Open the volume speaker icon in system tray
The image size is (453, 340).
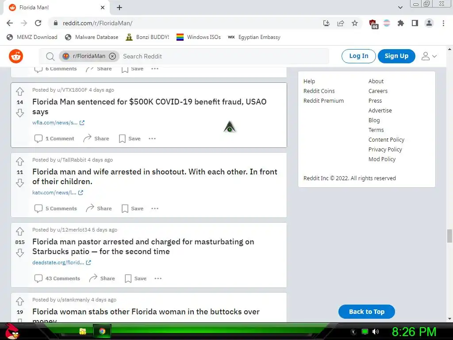click(376, 332)
